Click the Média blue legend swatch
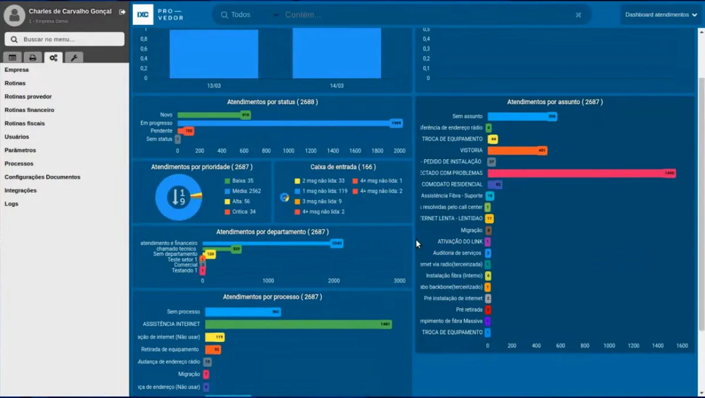The width and height of the screenshot is (705, 398). tap(227, 191)
